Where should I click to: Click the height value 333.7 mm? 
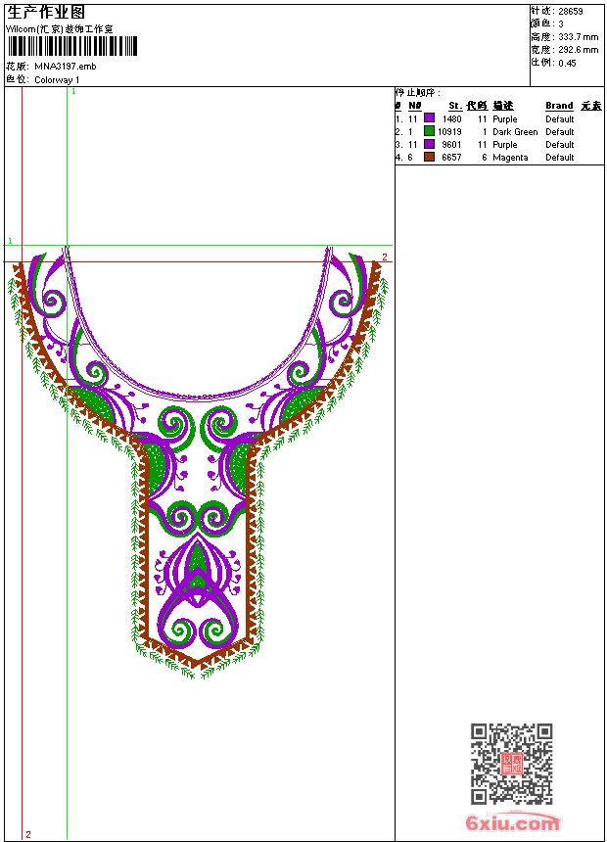pos(578,37)
